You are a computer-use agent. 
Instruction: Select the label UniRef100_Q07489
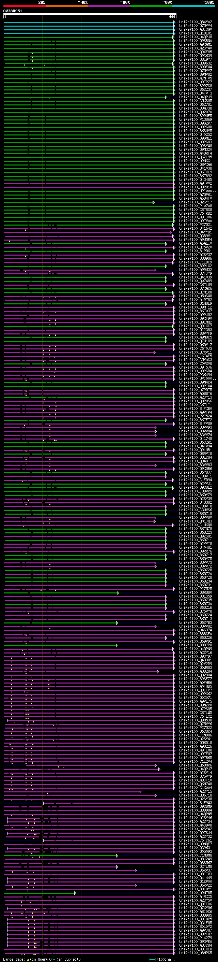[x=196, y=281]
